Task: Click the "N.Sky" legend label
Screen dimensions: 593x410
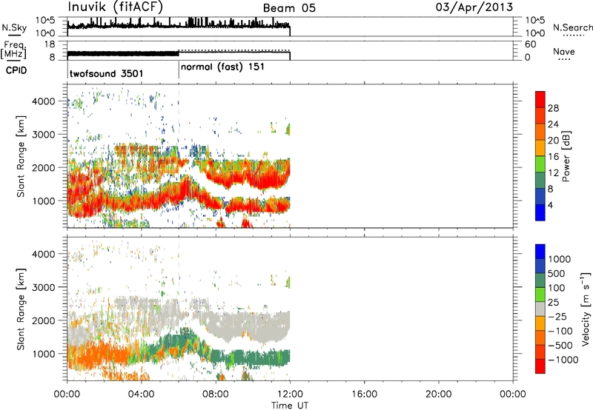Action: [14, 28]
